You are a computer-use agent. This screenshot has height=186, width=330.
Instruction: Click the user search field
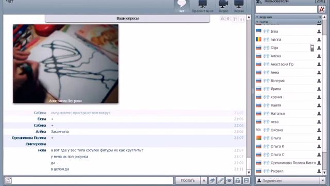point(286,9)
